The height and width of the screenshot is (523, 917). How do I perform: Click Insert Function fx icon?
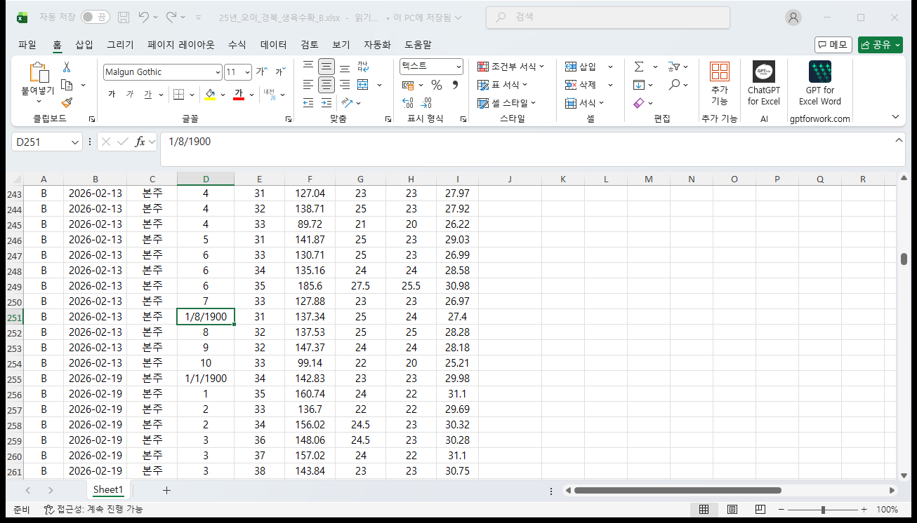click(140, 142)
